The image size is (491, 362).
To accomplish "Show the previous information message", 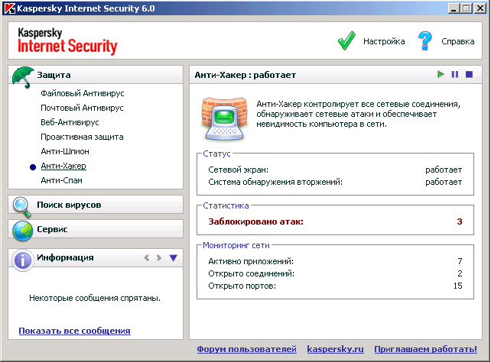I will coord(146,258).
